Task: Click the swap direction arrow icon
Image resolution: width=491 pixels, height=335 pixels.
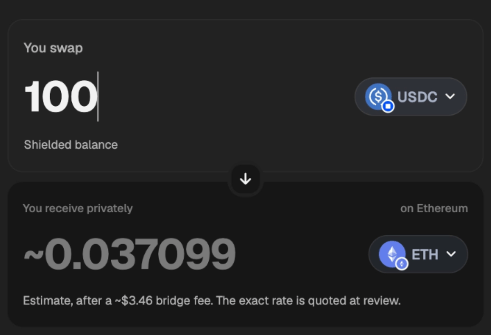Action: point(245,179)
